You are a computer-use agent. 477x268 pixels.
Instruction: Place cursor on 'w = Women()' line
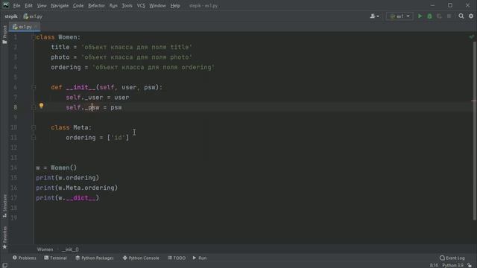point(57,167)
